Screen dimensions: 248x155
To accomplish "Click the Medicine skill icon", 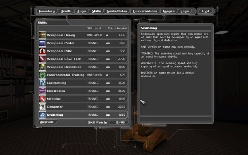I will (x=43, y=99).
